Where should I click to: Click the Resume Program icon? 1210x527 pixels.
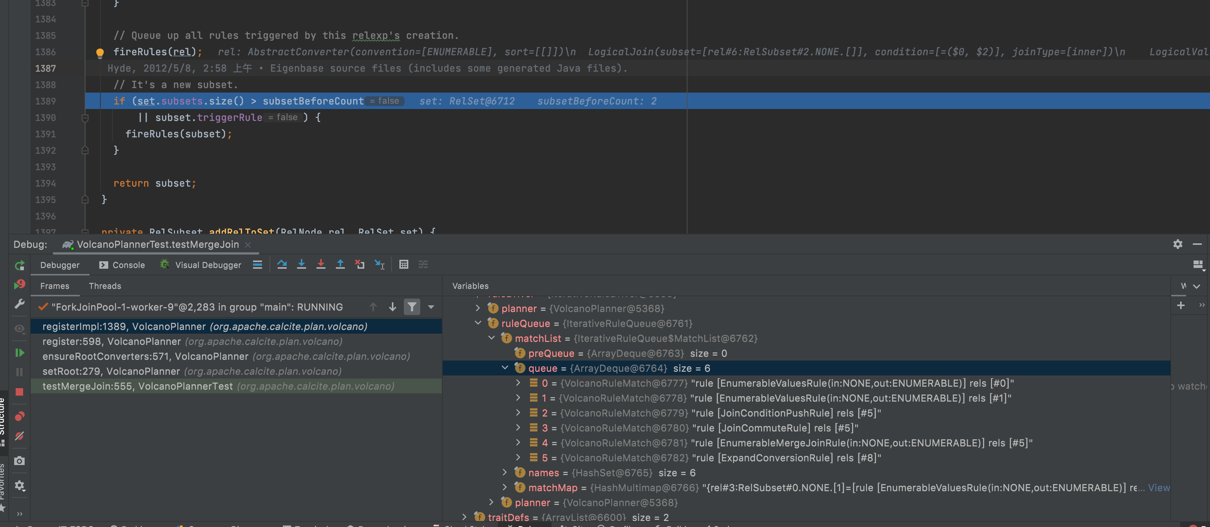click(19, 352)
